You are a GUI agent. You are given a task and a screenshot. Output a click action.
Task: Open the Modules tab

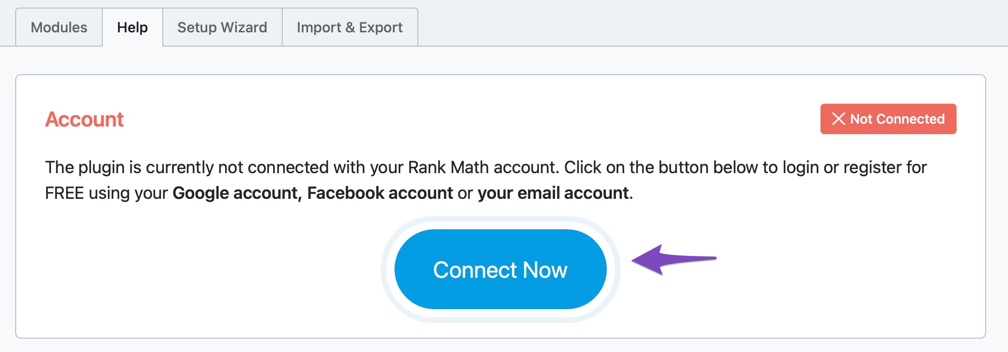click(58, 27)
